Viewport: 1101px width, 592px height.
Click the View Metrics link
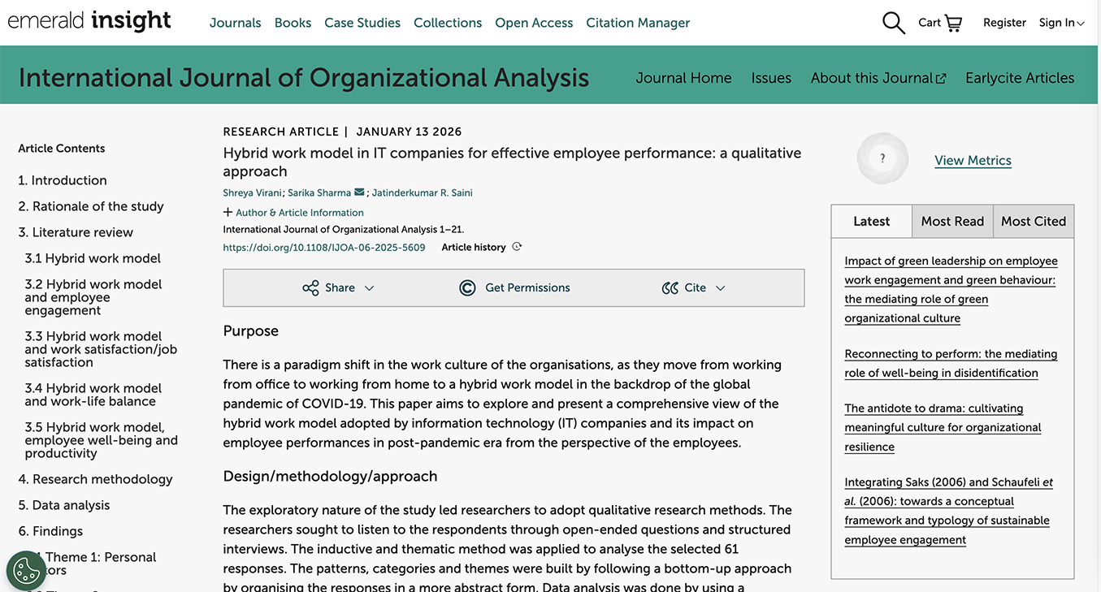[x=973, y=160]
